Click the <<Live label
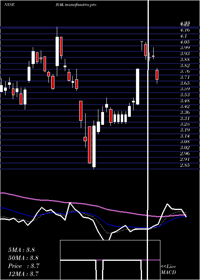This screenshot has height=280, width=200. pos(168,267)
